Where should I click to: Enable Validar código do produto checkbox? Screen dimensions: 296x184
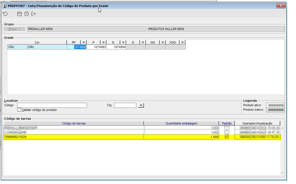[19, 110]
